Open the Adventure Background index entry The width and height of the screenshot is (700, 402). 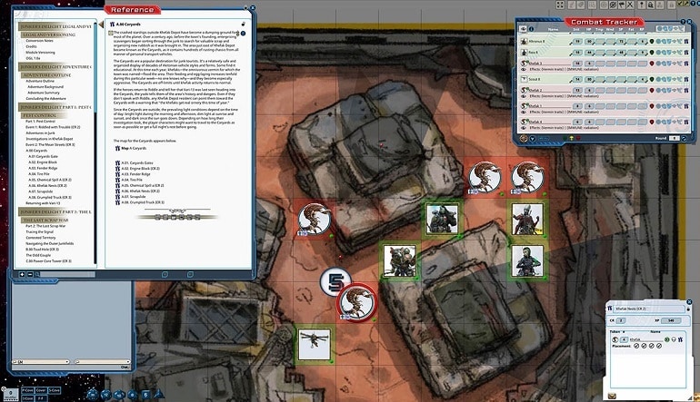click(45, 87)
